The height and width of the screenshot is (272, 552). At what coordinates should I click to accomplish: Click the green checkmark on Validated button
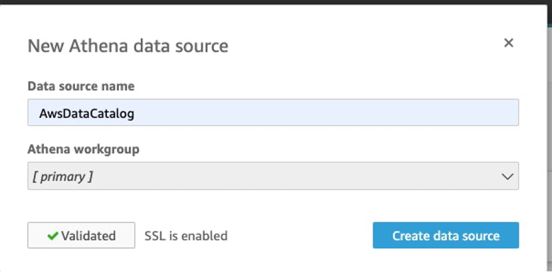click(x=52, y=236)
